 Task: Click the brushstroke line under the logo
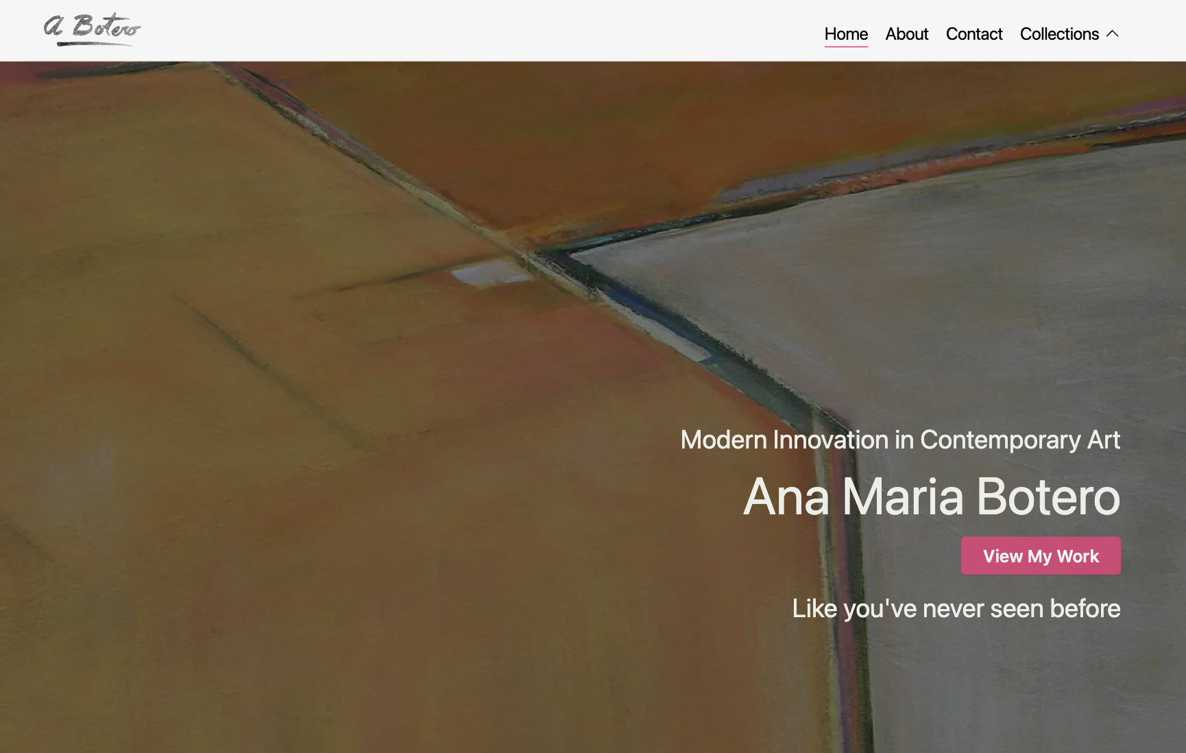95,44
